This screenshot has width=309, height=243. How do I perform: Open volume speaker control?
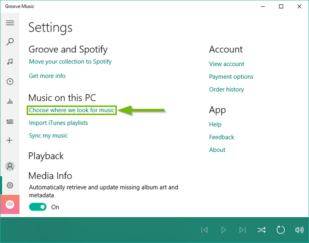(299, 230)
